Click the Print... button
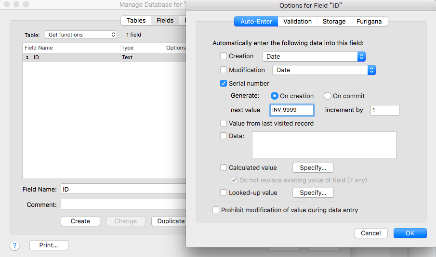This screenshot has height=257, width=436. [49, 245]
